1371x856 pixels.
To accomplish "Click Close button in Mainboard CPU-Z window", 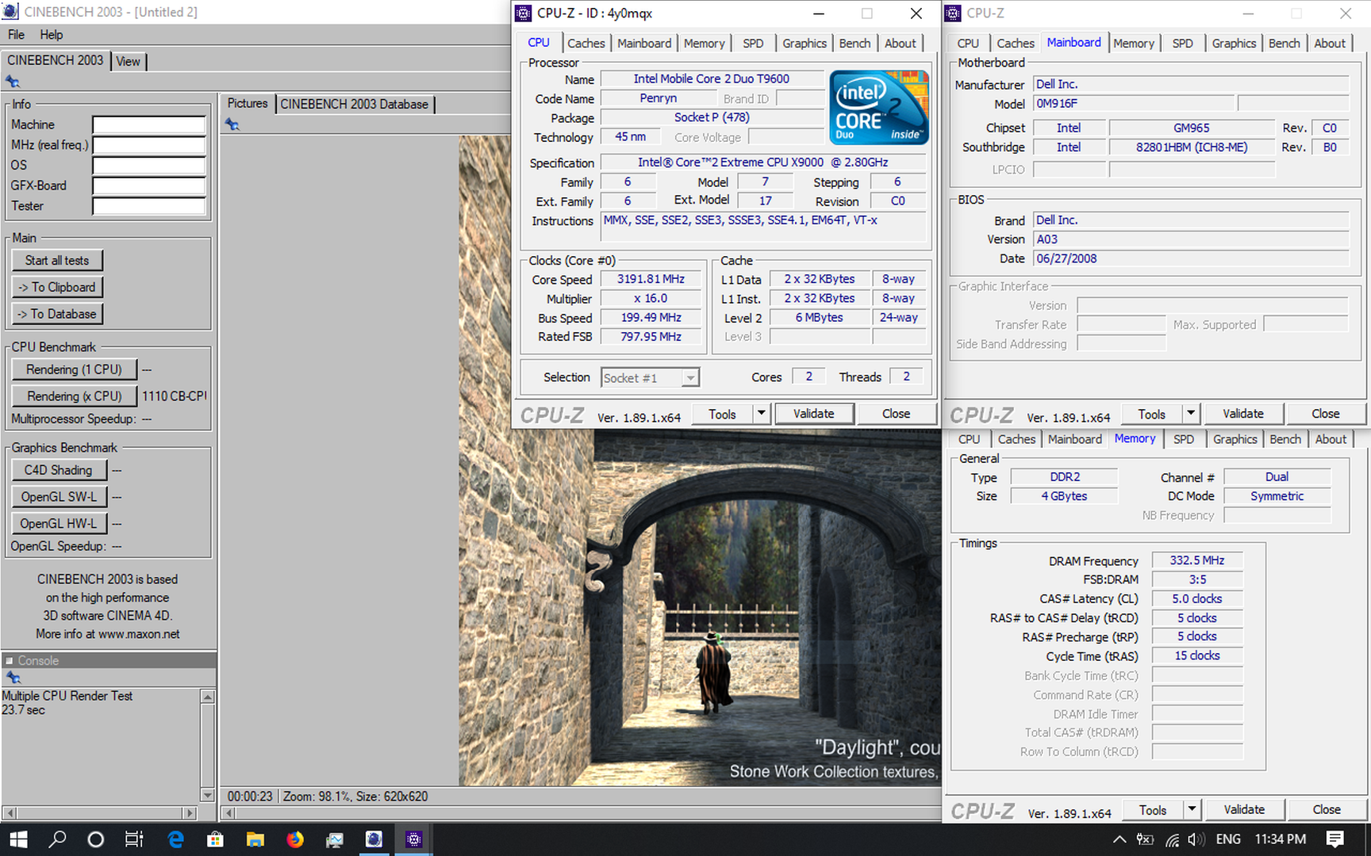I will pyautogui.click(x=1325, y=413).
